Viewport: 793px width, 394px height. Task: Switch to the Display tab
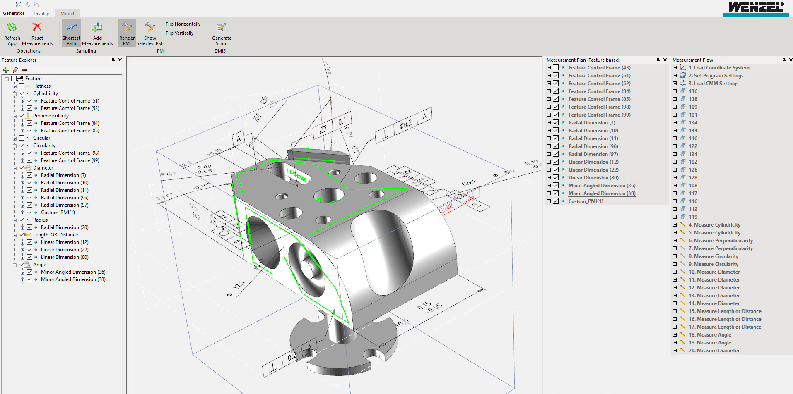pyautogui.click(x=41, y=14)
